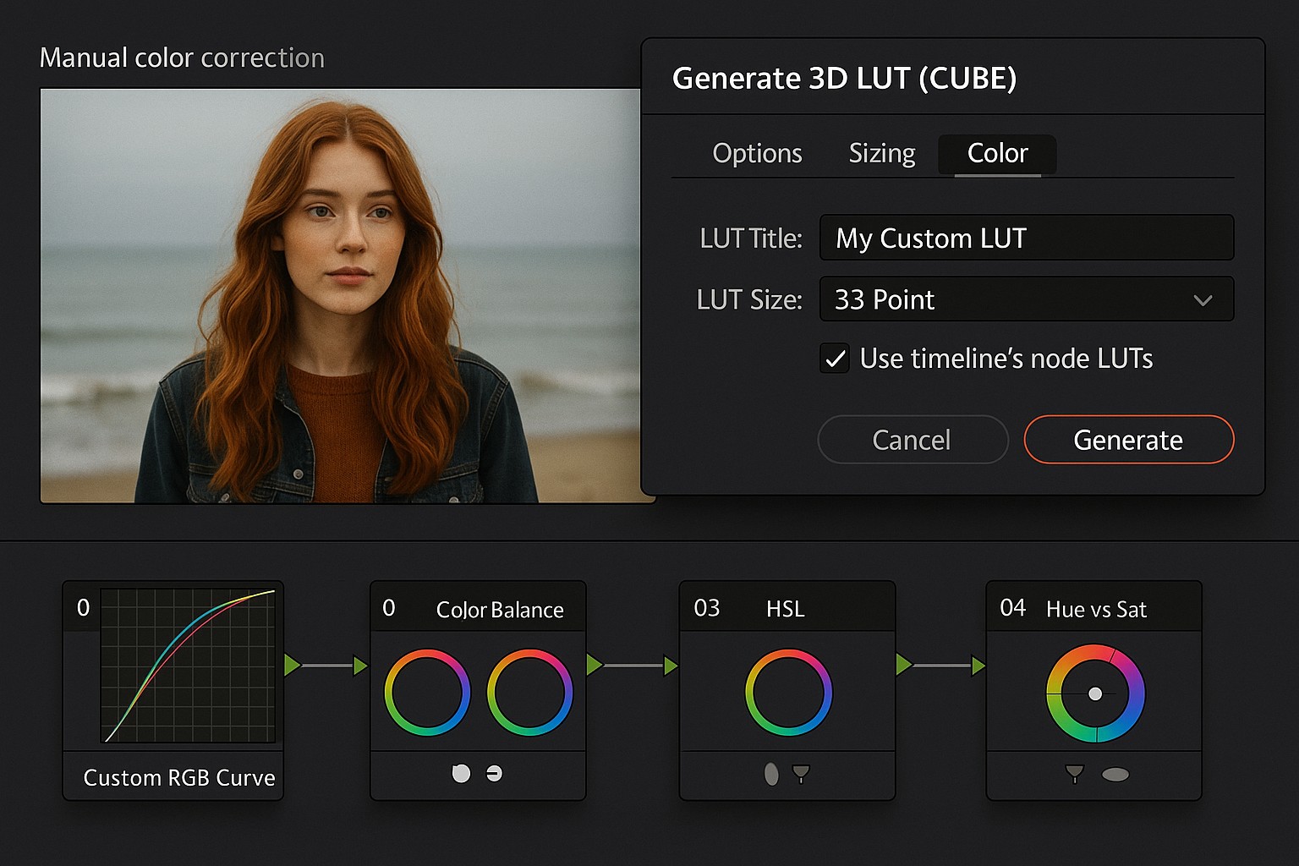Click green output arrow of Custom RGB Curve node
The image size is (1299, 866).
coord(293,665)
